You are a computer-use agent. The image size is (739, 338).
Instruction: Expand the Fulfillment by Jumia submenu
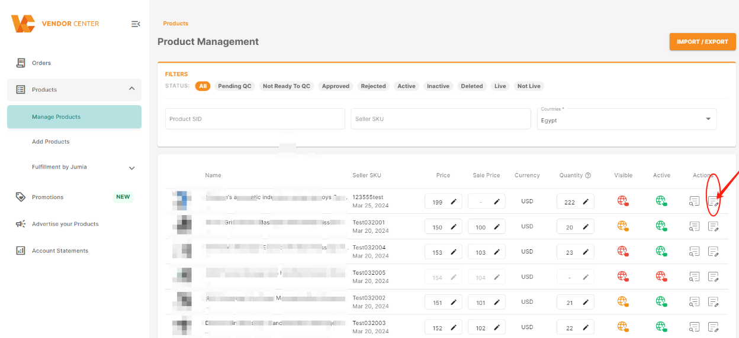point(131,168)
